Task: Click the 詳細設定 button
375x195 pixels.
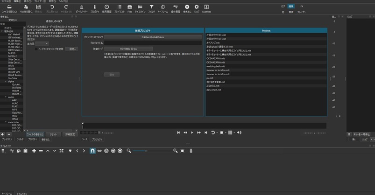Action: [70, 134]
